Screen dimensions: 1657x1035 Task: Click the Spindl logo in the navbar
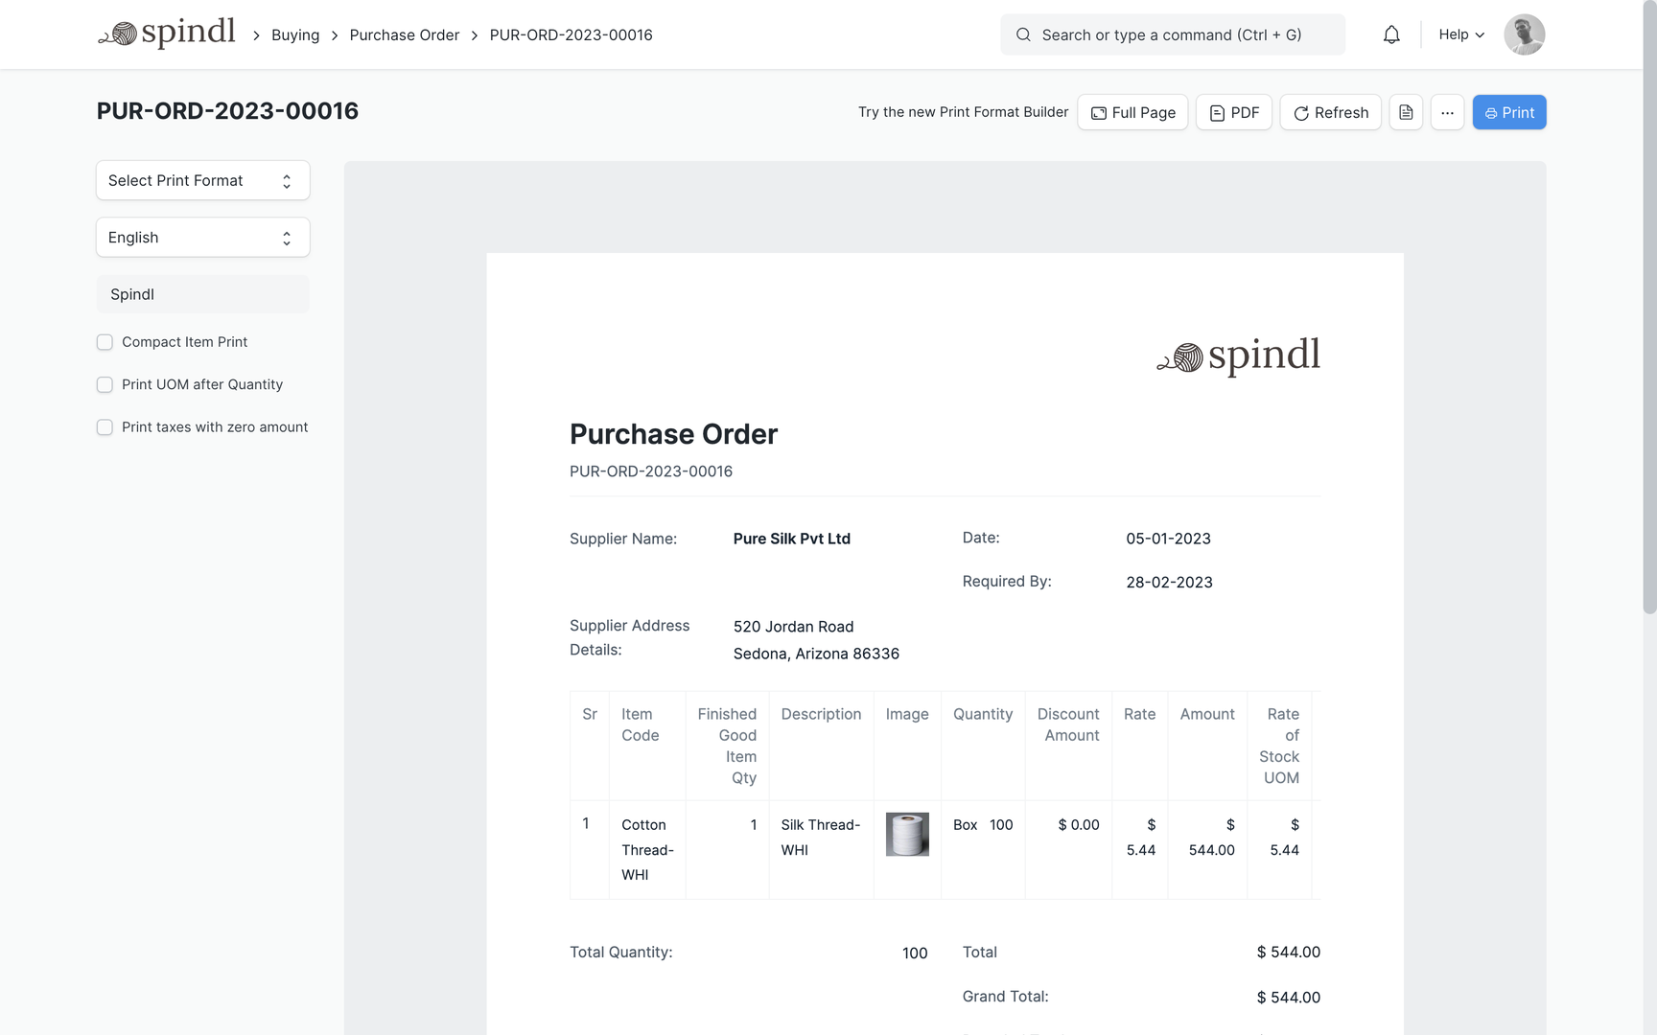coord(167,34)
